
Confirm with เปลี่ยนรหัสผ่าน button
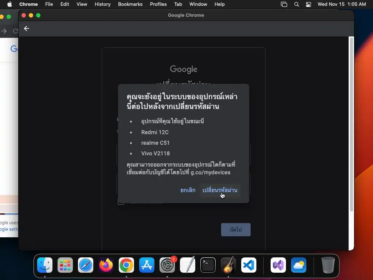pos(220,190)
